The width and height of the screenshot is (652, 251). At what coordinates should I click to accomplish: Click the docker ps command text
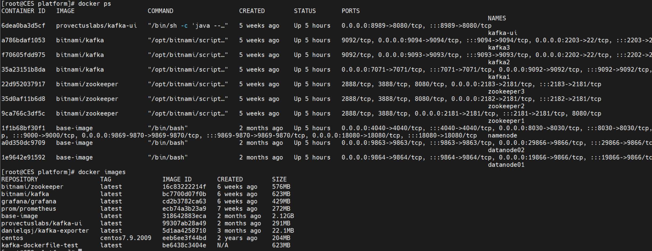94,4
